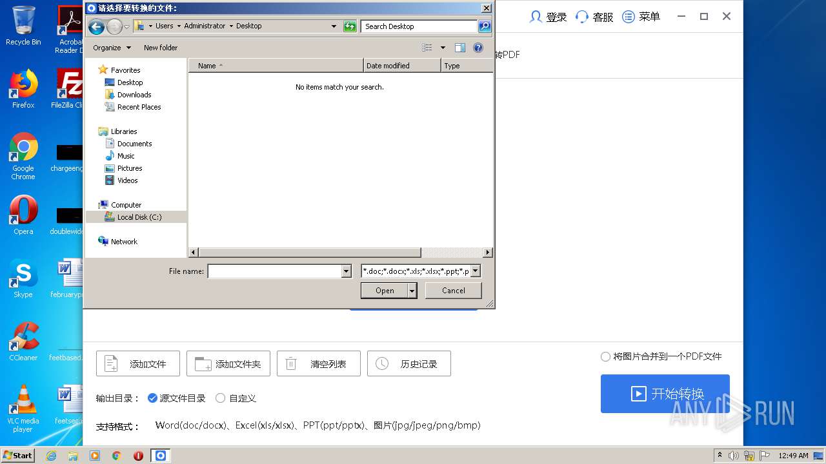Image resolution: width=826 pixels, height=464 pixels.
Task: Click the 清空列表 (clear list) button
Action: coord(319,363)
